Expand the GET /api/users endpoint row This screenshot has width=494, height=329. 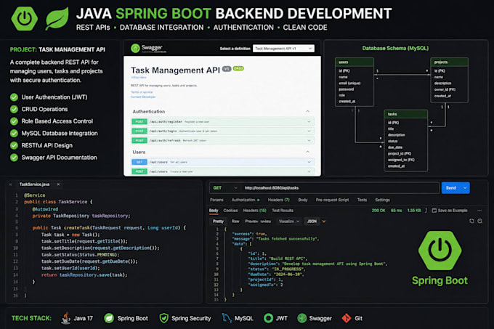pyautogui.click(x=222, y=162)
